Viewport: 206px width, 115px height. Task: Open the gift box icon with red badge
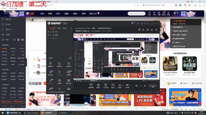click(x=139, y=30)
